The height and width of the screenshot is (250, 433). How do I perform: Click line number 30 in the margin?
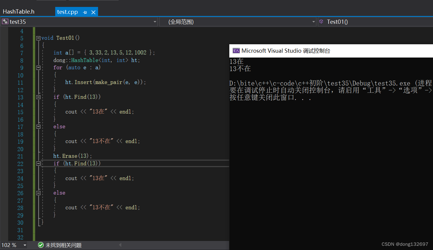tap(20, 223)
